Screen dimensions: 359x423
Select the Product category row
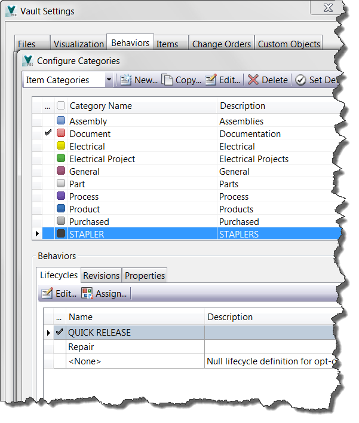click(x=186, y=209)
